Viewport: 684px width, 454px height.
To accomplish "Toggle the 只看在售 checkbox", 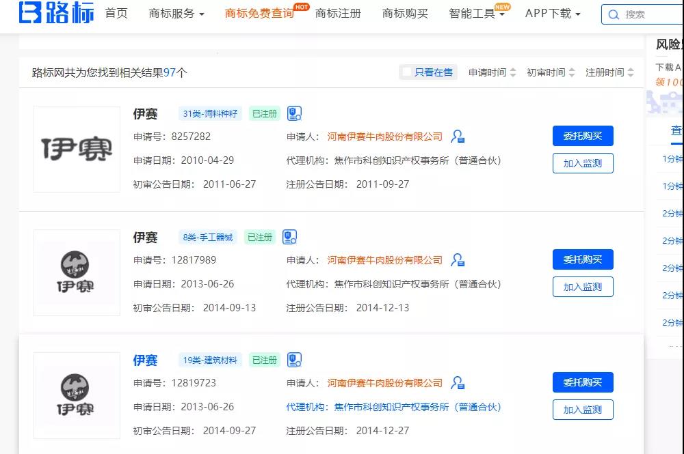I will click(406, 72).
